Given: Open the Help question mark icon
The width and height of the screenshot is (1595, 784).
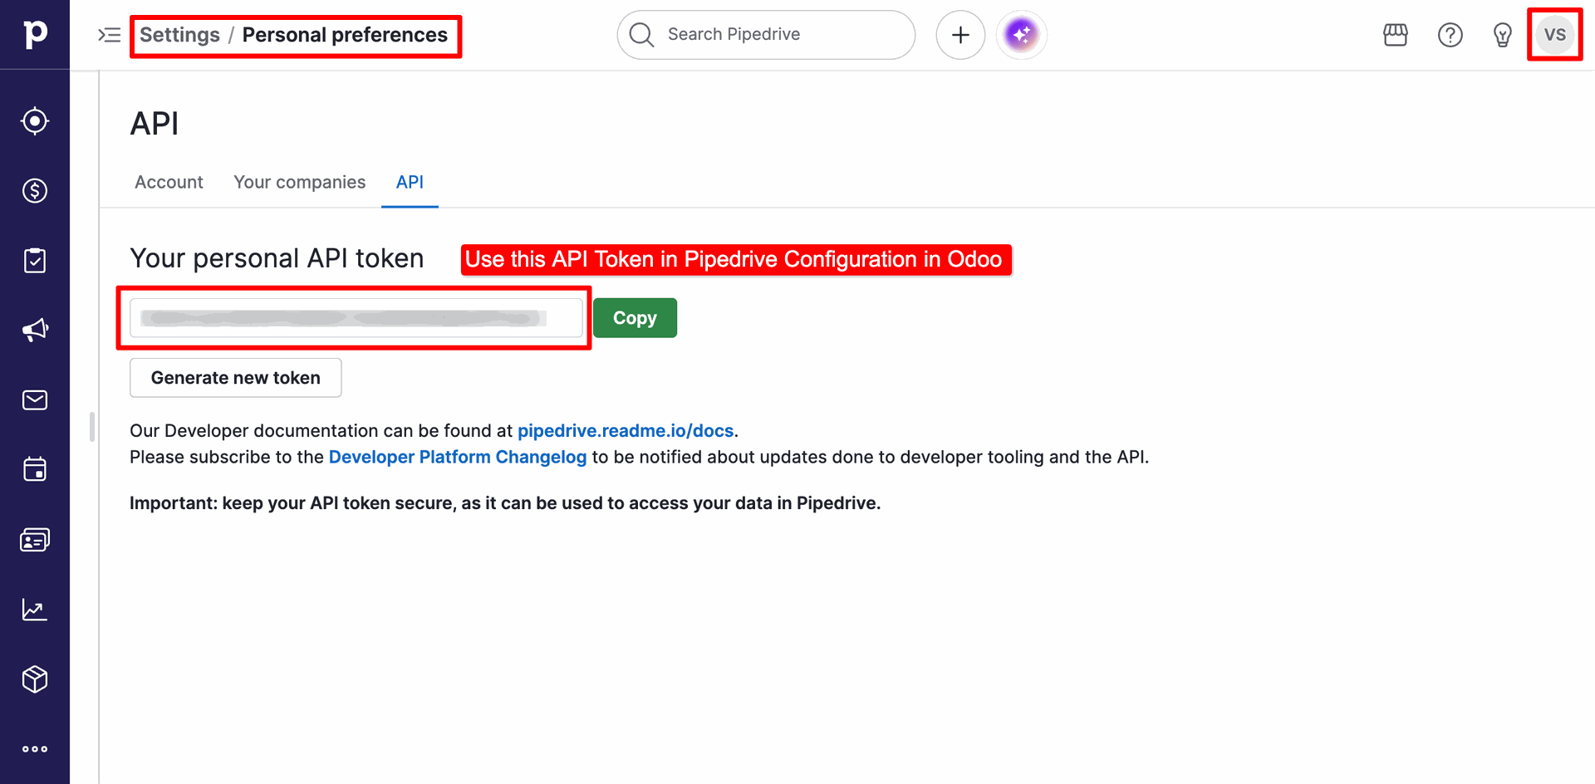Looking at the screenshot, I should [x=1450, y=35].
